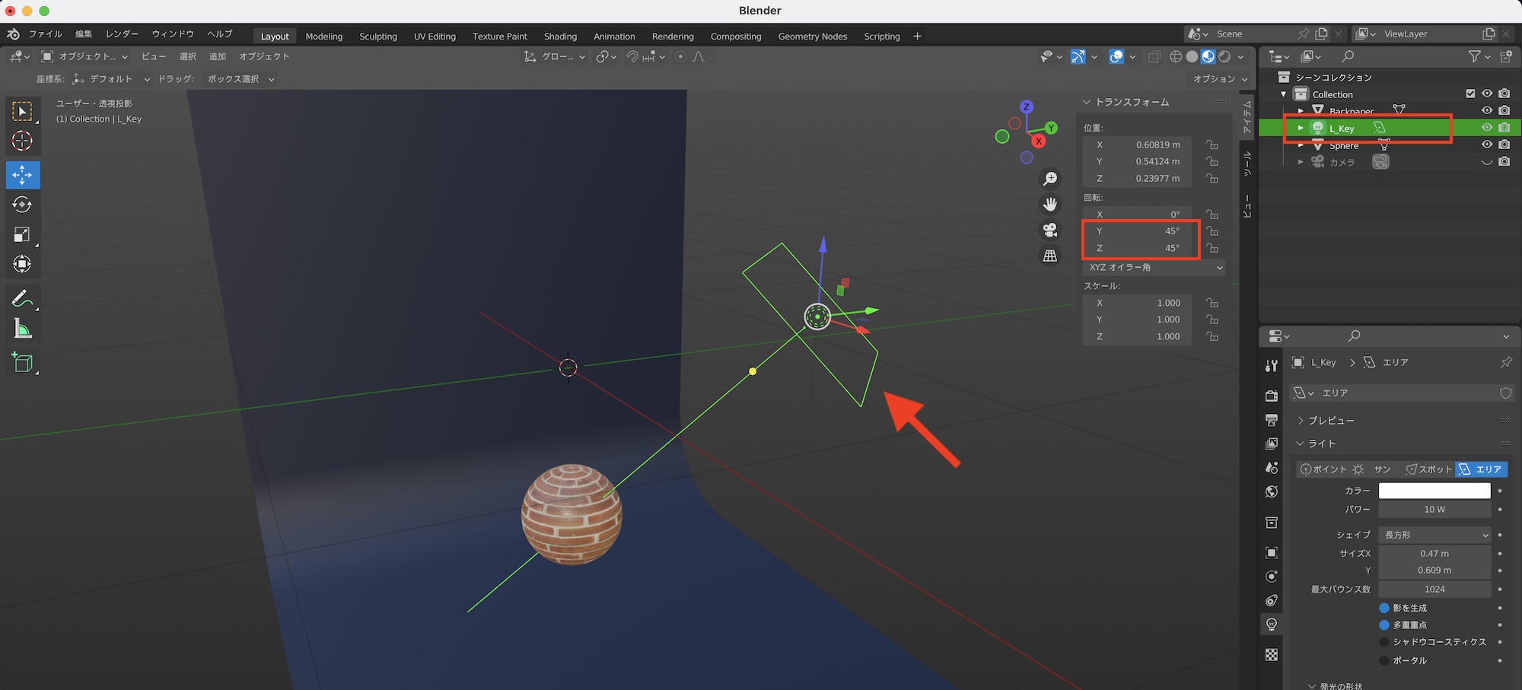Toggle camera view in viewport
Image resolution: width=1522 pixels, height=690 pixels.
[x=1050, y=230]
